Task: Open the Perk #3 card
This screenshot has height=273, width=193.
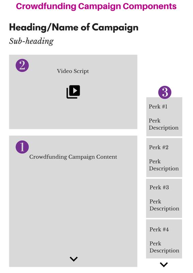Action: [x=164, y=198]
